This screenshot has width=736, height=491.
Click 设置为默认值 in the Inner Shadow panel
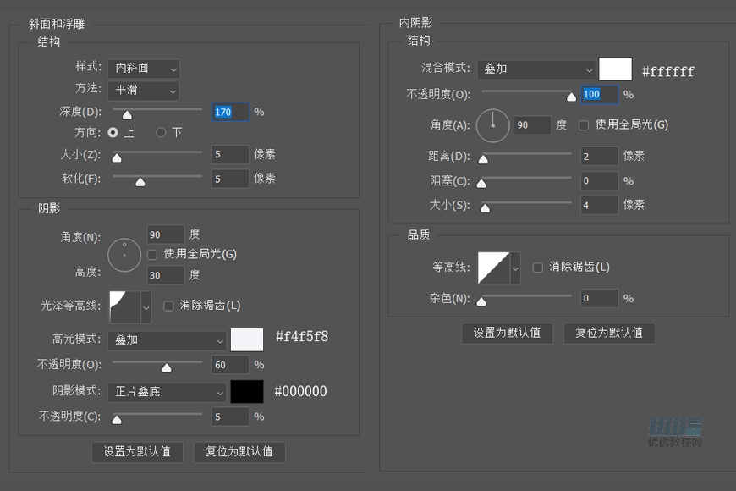507,334
